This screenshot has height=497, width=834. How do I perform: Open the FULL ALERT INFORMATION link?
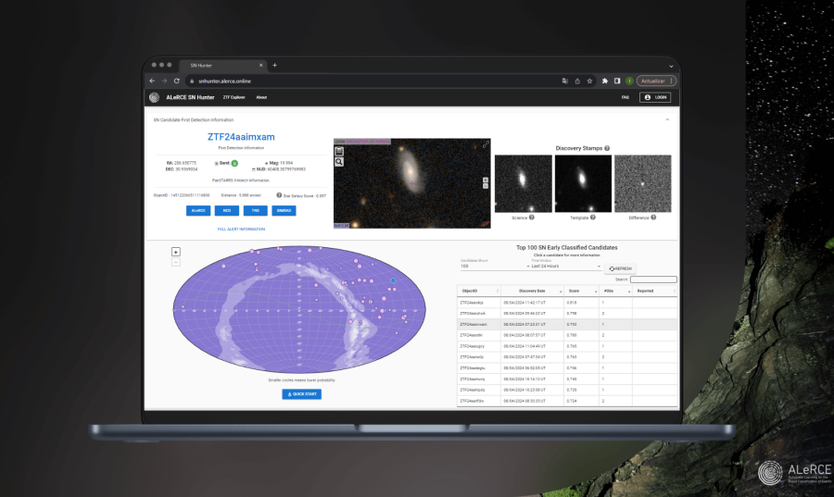point(241,230)
